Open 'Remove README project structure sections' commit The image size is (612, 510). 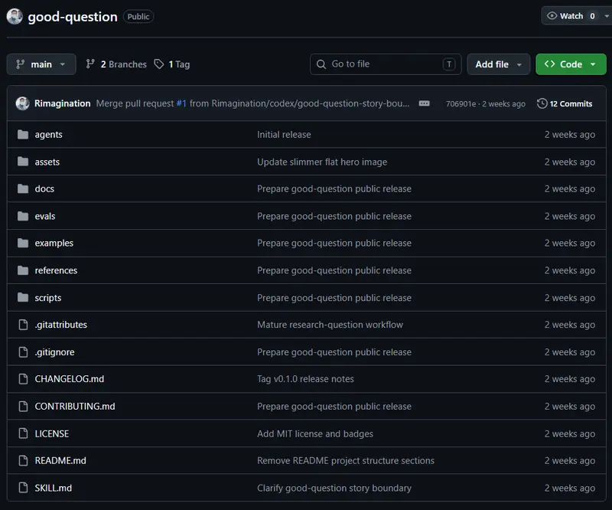[x=346, y=461]
